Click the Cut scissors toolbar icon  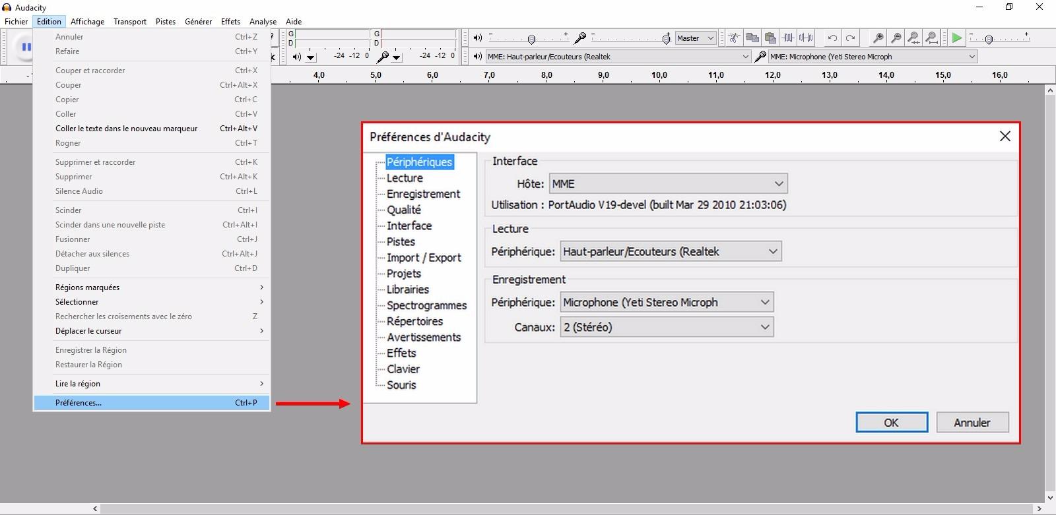(x=734, y=38)
